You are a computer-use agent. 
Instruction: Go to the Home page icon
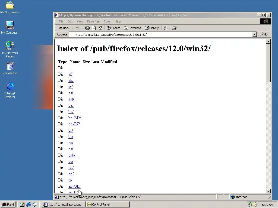(x=100, y=28)
